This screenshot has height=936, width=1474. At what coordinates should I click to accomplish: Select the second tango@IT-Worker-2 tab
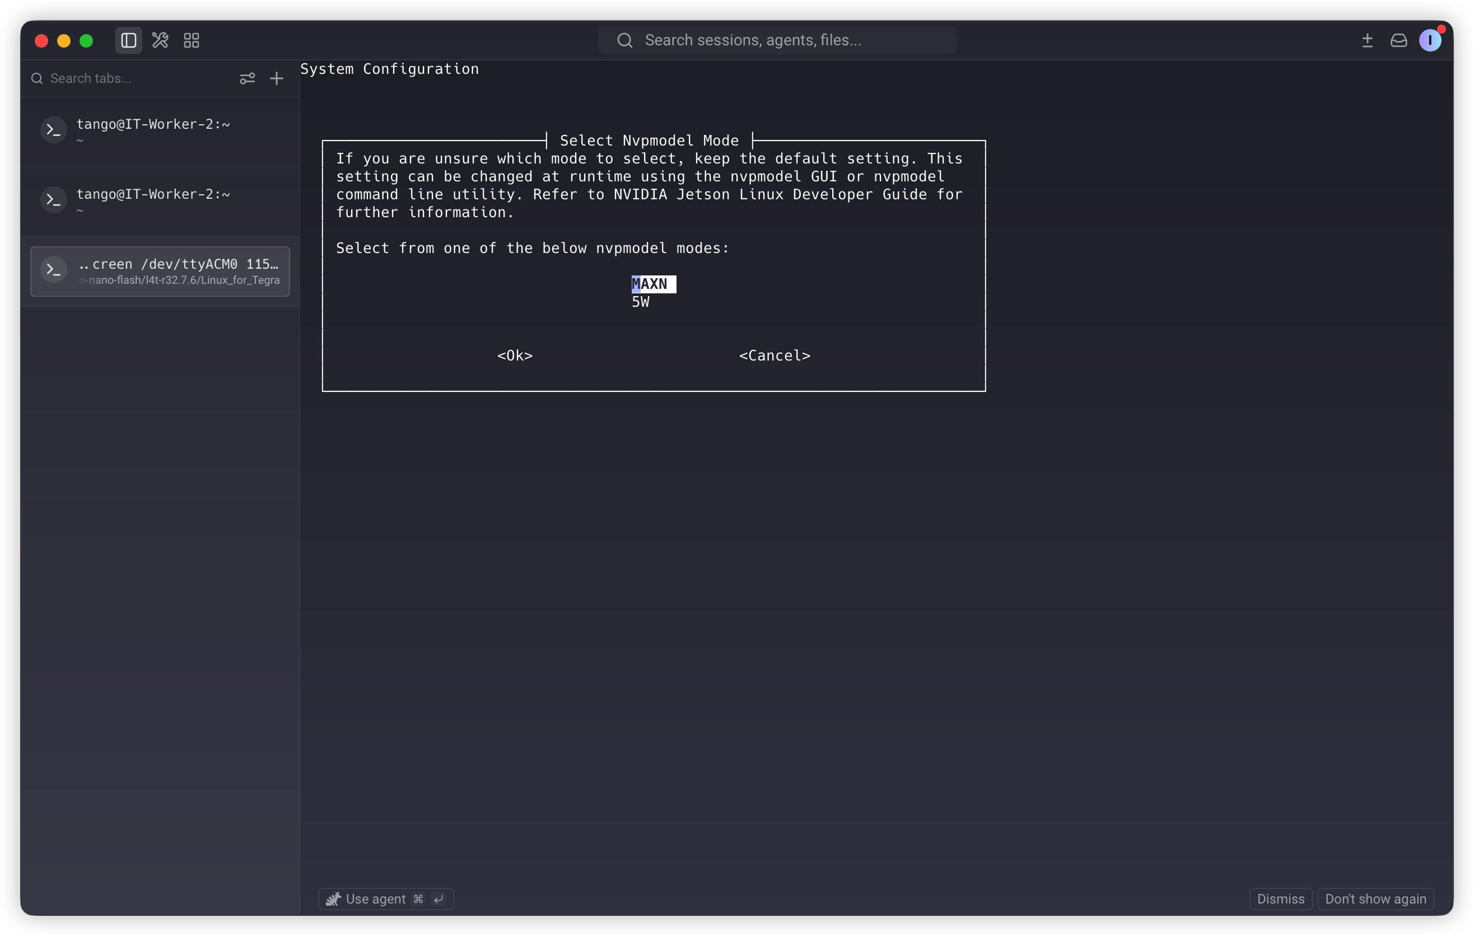(x=160, y=200)
